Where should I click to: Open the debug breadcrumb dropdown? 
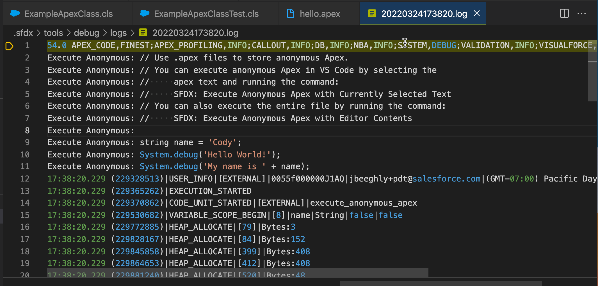86,32
